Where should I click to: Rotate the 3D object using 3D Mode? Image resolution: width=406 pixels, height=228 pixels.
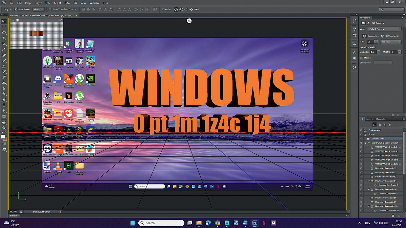pos(176,9)
